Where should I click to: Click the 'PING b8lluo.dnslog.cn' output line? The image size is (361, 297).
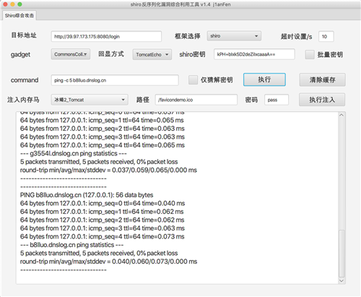click(87, 195)
